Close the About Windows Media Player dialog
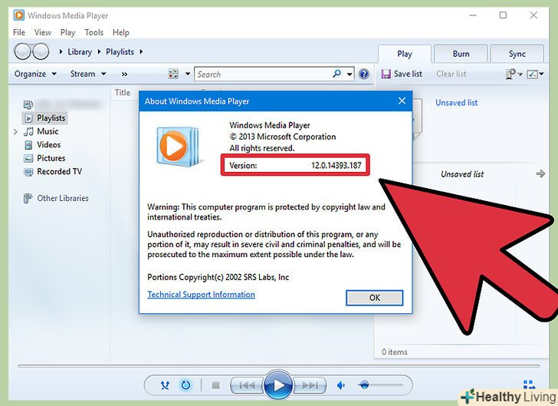 tap(402, 101)
